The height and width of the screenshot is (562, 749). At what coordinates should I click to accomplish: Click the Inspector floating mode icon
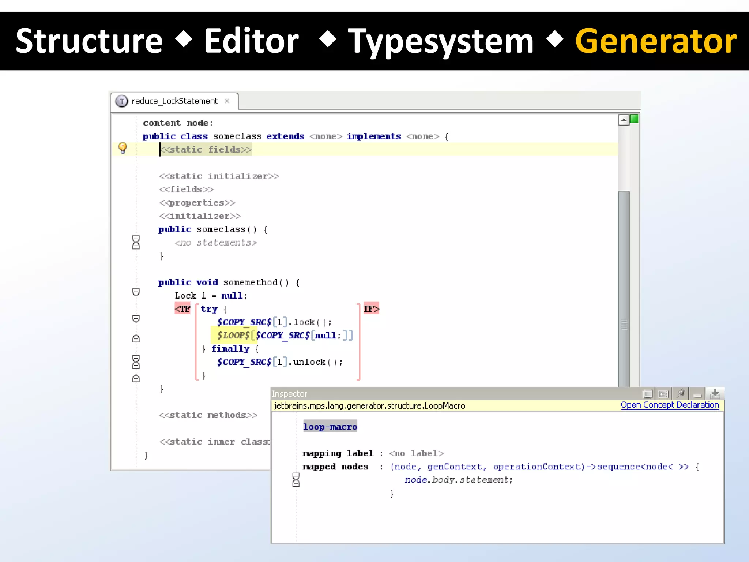(647, 394)
